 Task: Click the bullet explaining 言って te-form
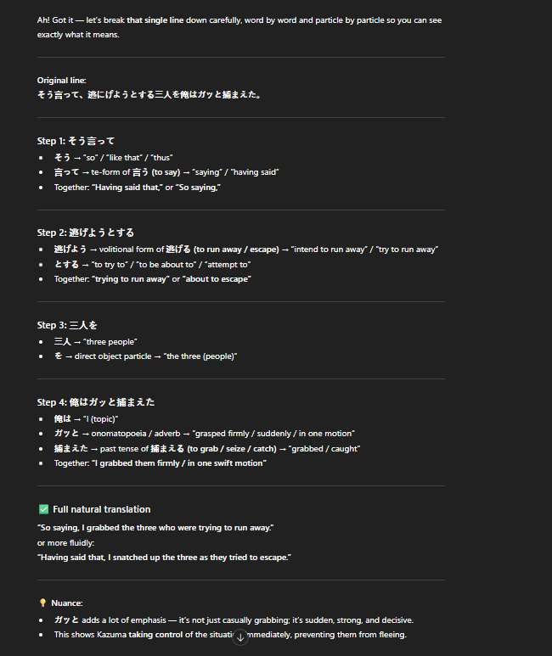click(166, 172)
